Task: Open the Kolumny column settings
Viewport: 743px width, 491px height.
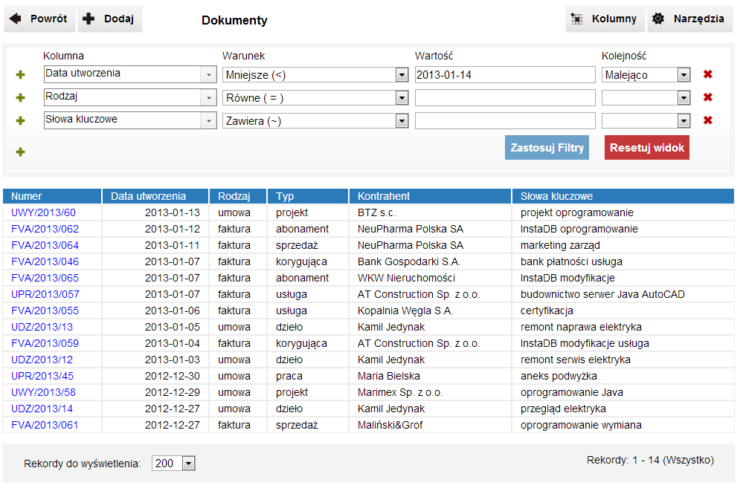Action: [x=605, y=19]
